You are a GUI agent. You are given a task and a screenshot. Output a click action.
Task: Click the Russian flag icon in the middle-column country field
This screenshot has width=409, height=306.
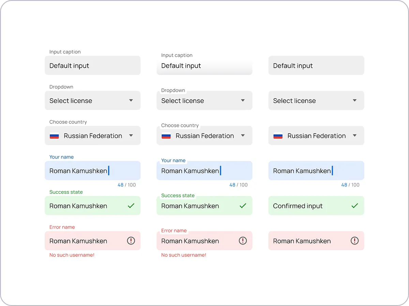pos(166,136)
